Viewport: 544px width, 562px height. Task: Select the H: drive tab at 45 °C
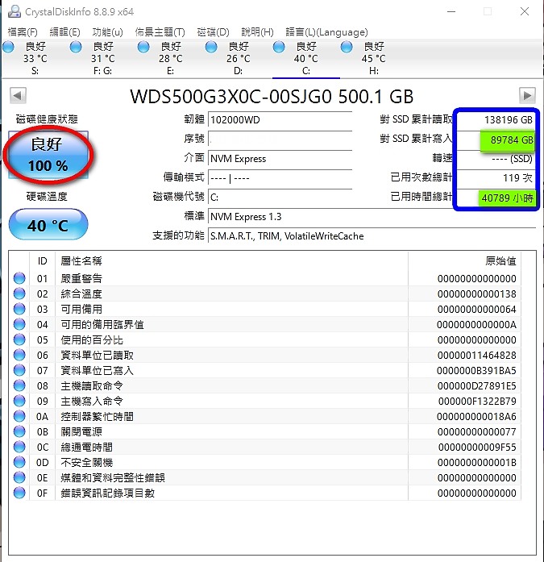373,58
